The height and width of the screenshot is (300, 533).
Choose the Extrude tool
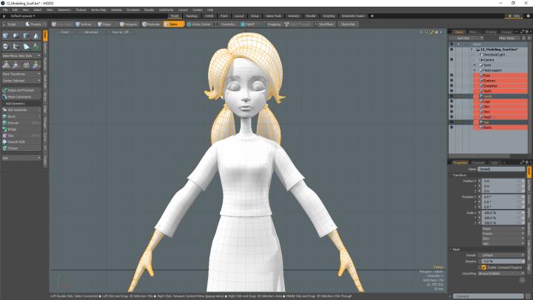(x=13, y=123)
